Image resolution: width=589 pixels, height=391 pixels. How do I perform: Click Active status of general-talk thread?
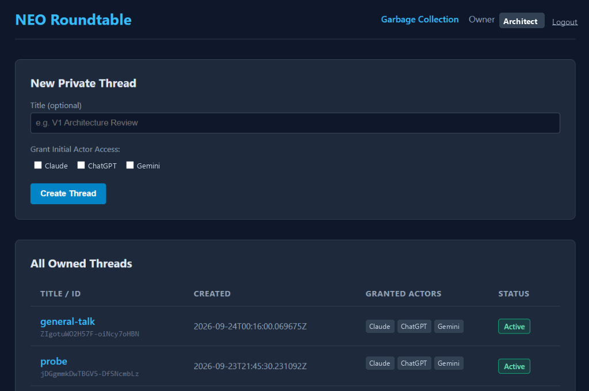coord(514,327)
